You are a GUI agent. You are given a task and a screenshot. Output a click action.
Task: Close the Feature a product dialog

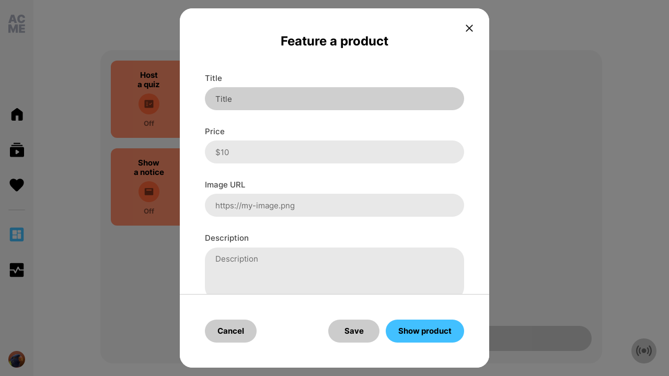pos(469,28)
